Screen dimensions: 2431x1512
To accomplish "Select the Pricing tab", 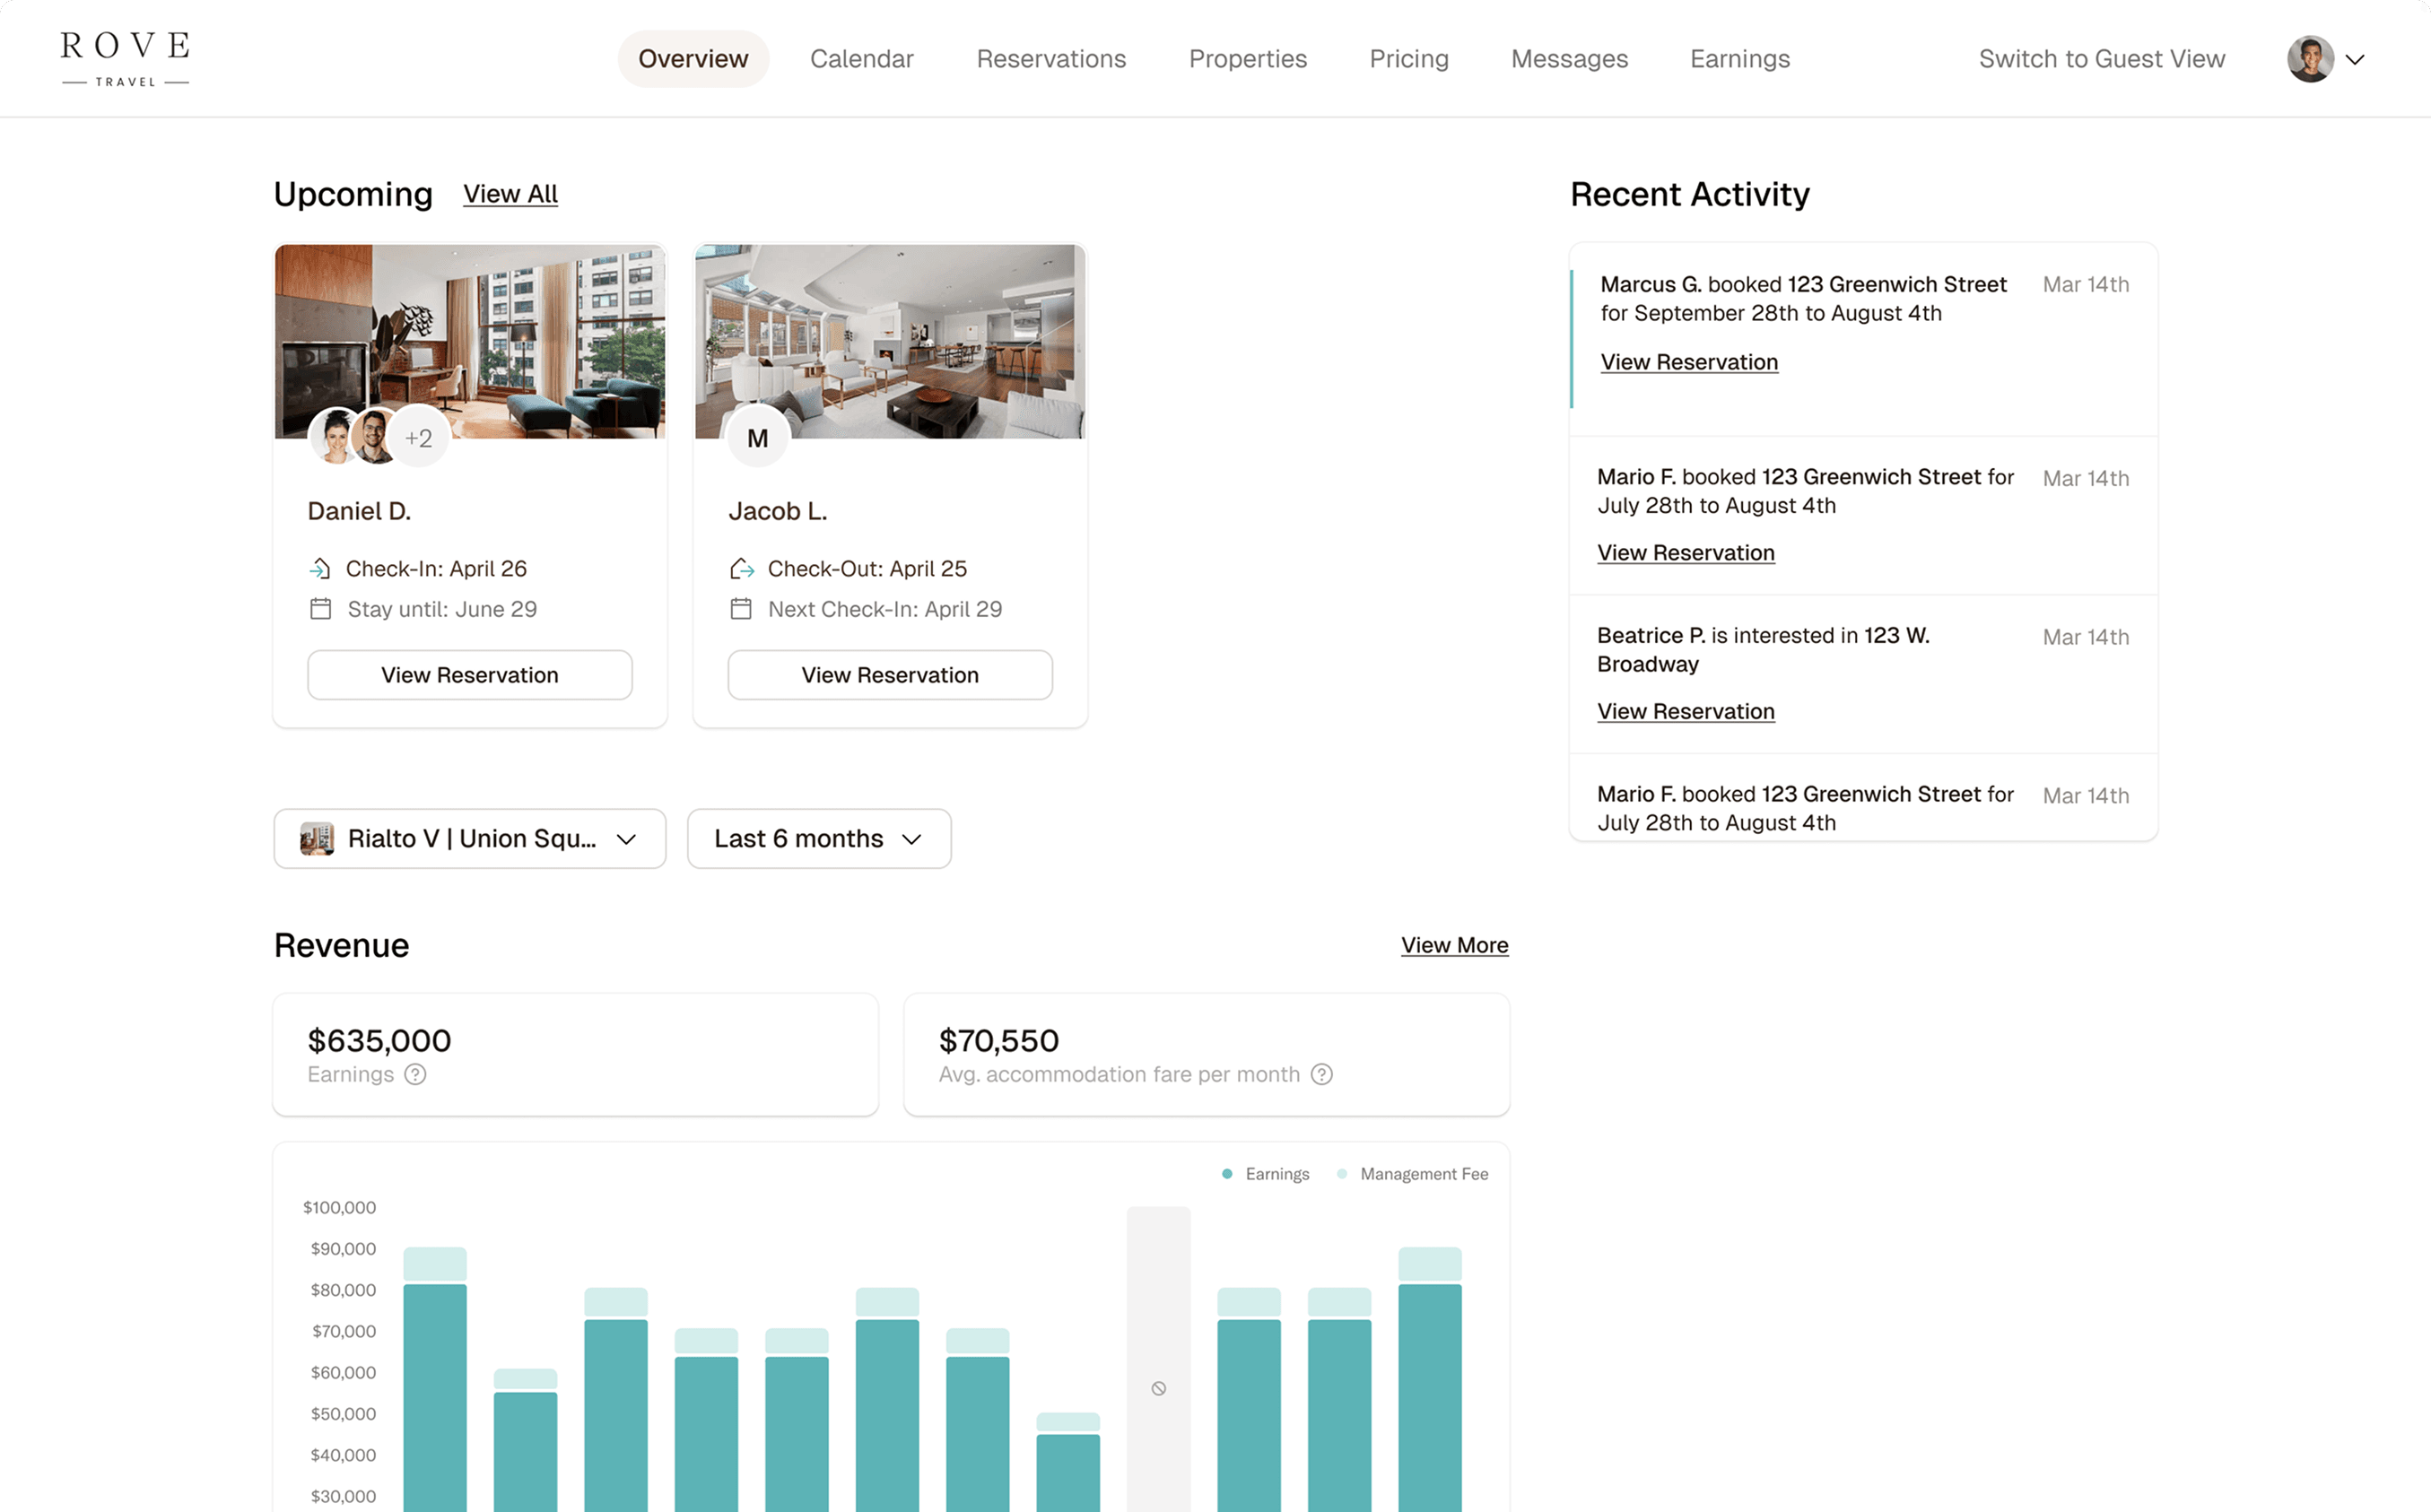I will pyautogui.click(x=1409, y=59).
